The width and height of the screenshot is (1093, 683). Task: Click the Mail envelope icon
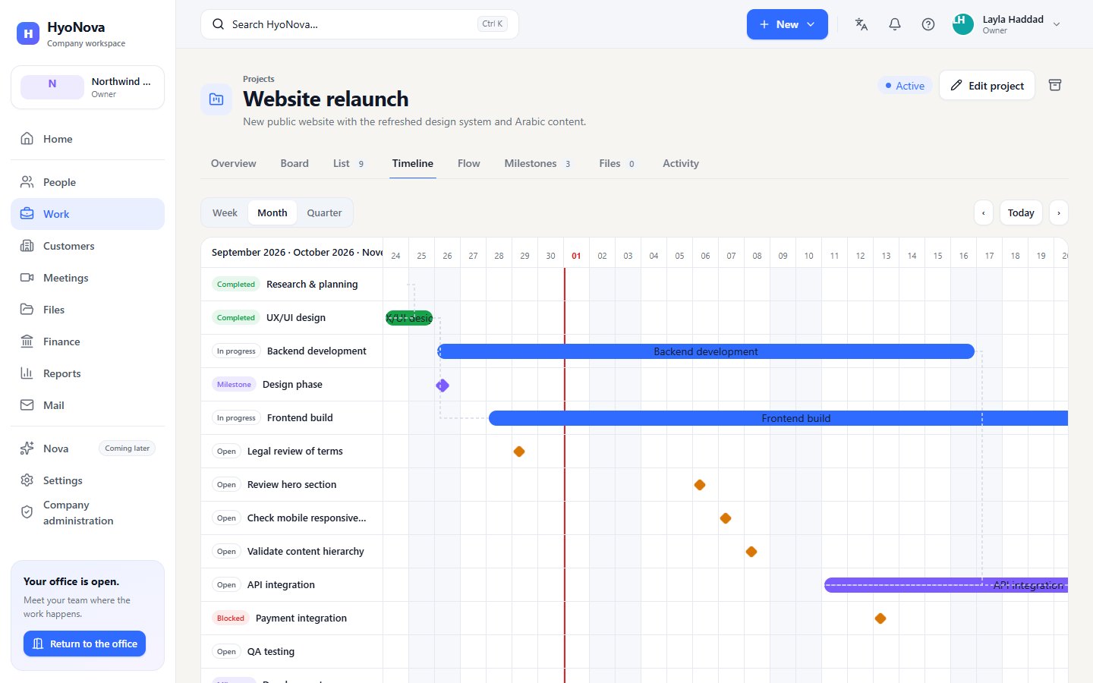[27, 405]
